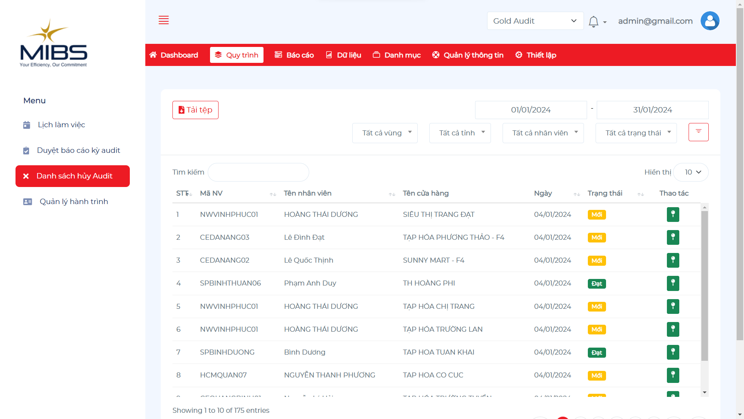Open location pin for TH HOÀNG PHI
Image resolution: width=744 pixels, height=419 pixels.
point(673,283)
